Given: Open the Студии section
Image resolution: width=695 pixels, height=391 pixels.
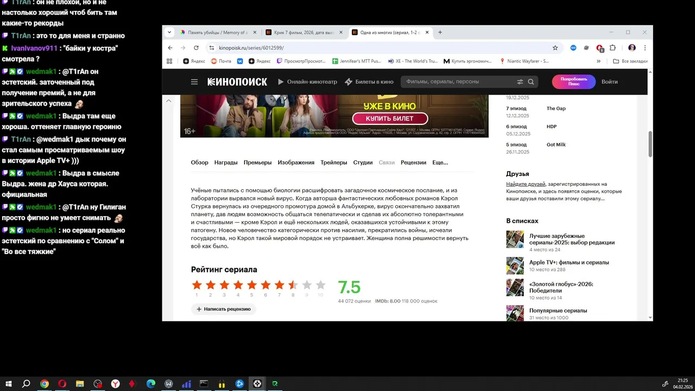Looking at the screenshot, I should point(363,162).
